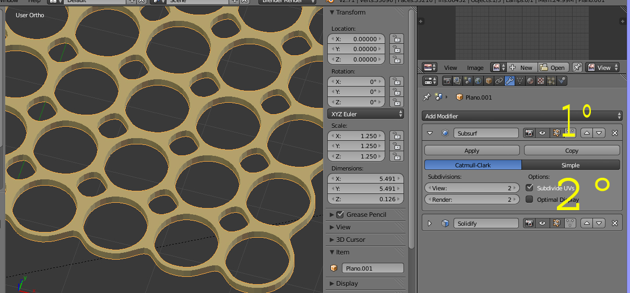Toggle Subsurf render visibility (camera icon)
630x293 pixels.
pos(529,133)
